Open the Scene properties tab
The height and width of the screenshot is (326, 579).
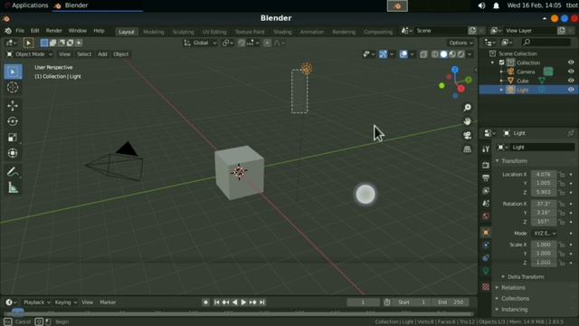[x=486, y=204]
